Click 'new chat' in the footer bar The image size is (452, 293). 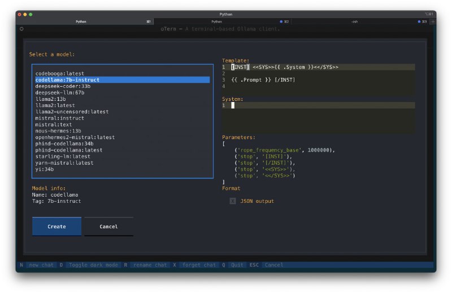[41, 265]
